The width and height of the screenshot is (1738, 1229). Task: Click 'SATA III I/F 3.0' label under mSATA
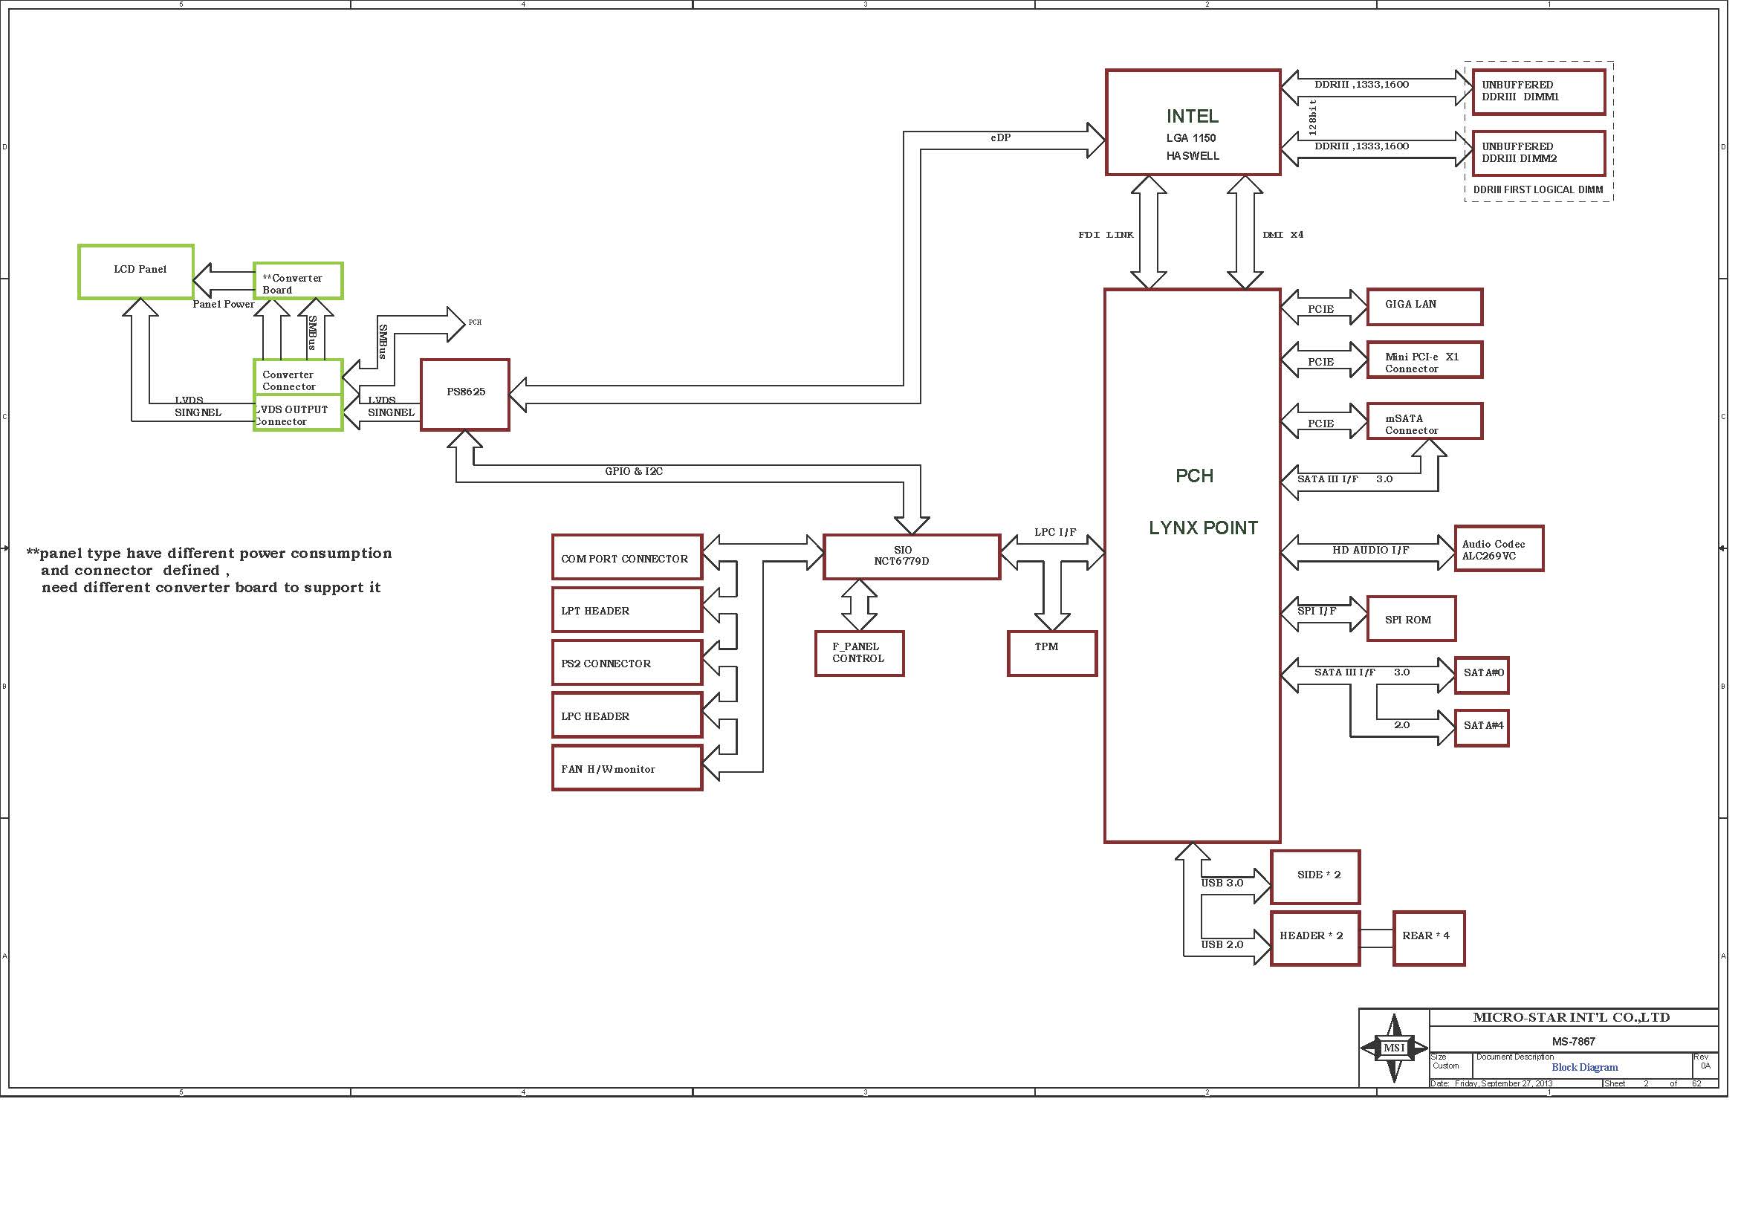click(1345, 479)
